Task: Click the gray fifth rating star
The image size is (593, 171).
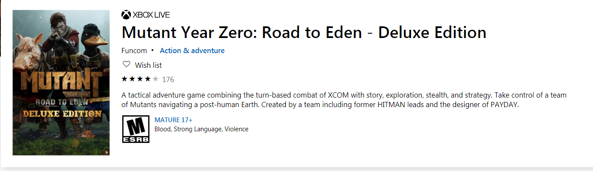Action: [x=155, y=79]
